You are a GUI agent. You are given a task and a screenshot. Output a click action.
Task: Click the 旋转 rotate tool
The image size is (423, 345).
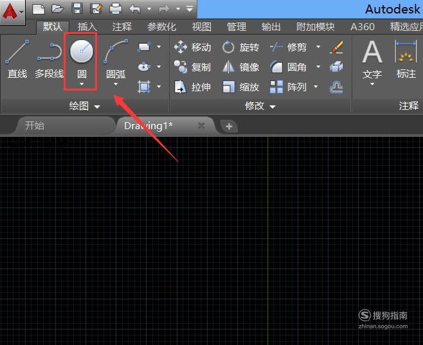coord(240,47)
